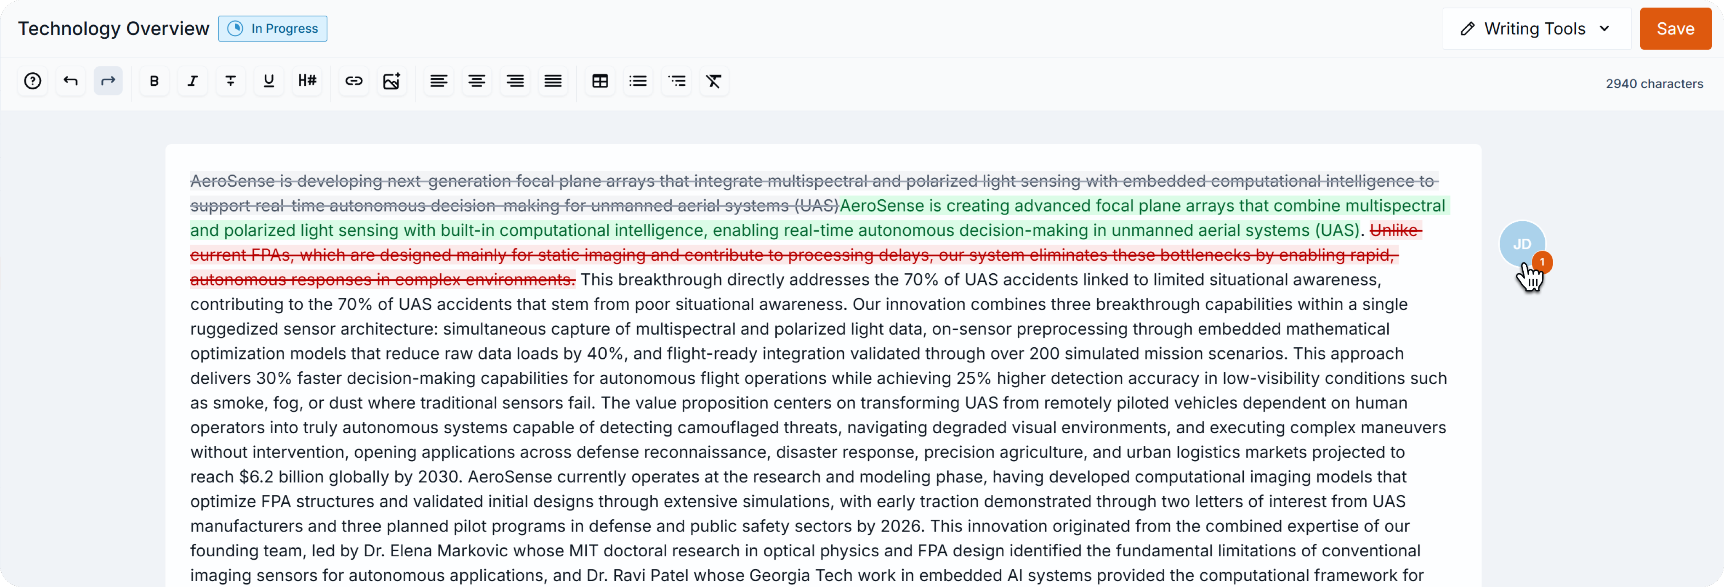Click the help question mark icon
Viewport: 1724px width, 587px height.
32,82
